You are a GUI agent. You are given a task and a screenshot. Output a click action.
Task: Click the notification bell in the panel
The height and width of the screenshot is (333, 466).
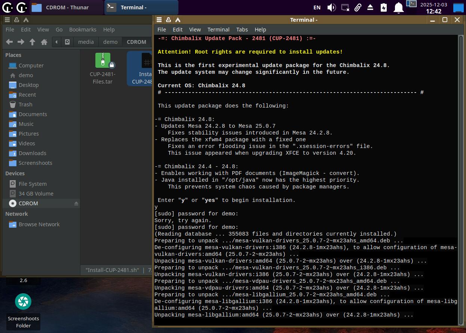[x=399, y=7]
